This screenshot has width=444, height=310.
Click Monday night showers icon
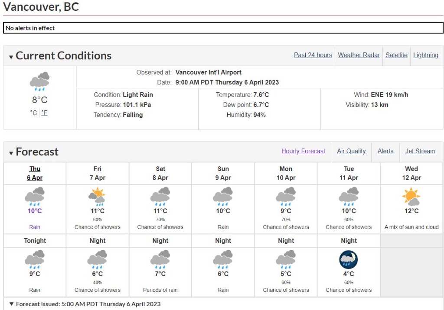(286, 259)
